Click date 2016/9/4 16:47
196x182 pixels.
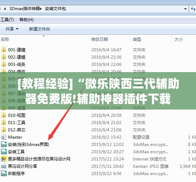click(106, 50)
